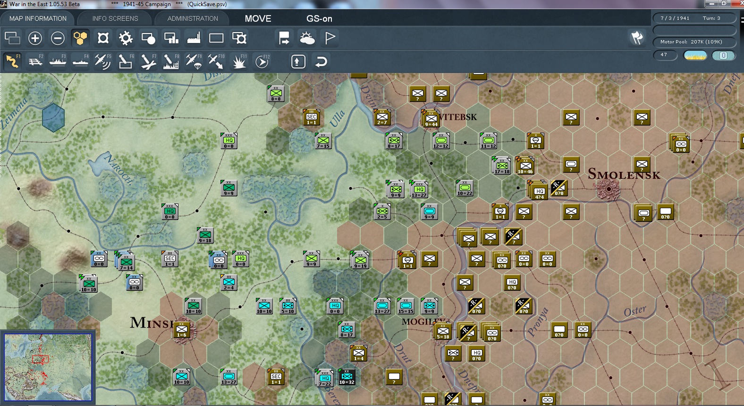Select the 12=12 German motorized unit
Screen dimensions: 744x406
[441, 141]
